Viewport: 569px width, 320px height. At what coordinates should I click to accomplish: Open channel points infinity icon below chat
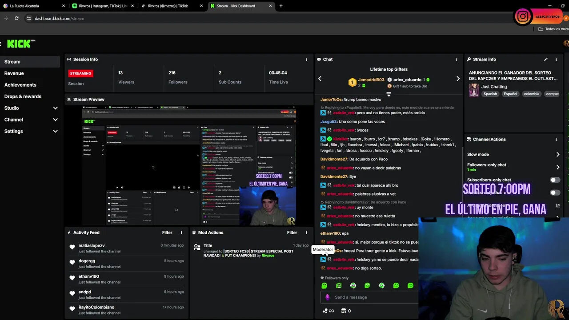(329, 311)
